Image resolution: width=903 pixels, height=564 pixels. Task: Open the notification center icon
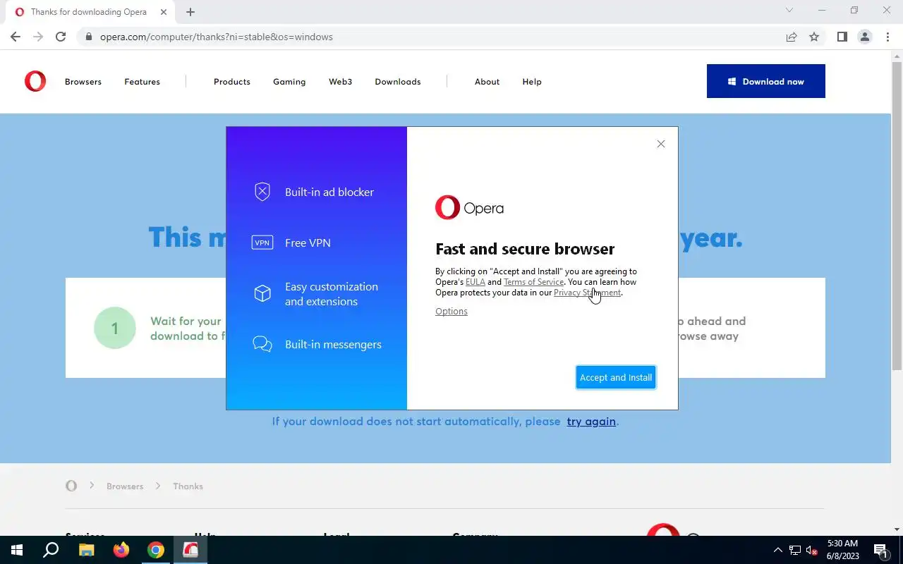click(x=881, y=551)
